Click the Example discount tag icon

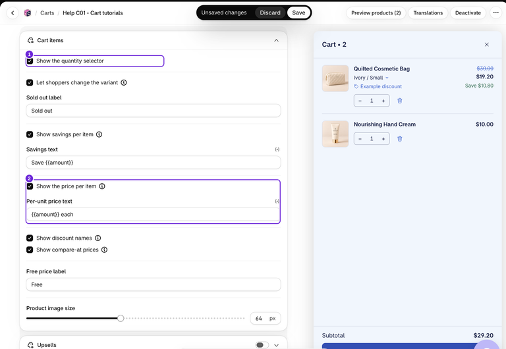tap(356, 86)
